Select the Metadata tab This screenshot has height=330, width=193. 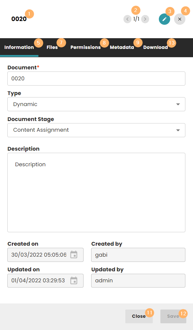pyautogui.click(x=122, y=47)
